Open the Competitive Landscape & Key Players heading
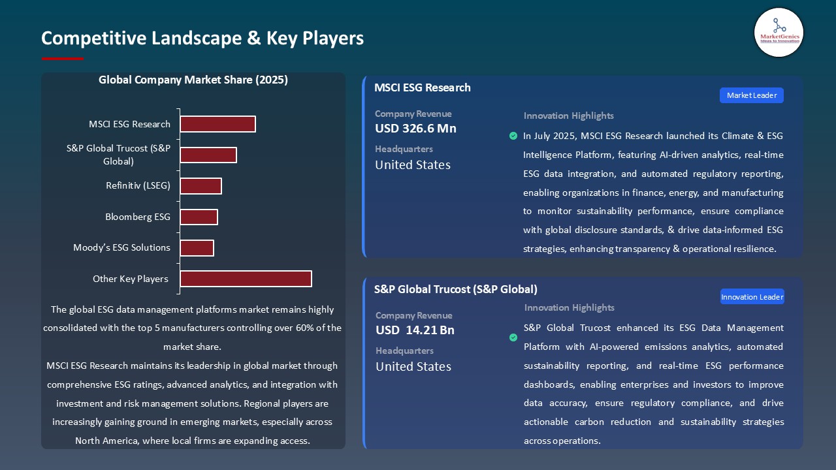The width and height of the screenshot is (836, 470). [x=202, y=38]
